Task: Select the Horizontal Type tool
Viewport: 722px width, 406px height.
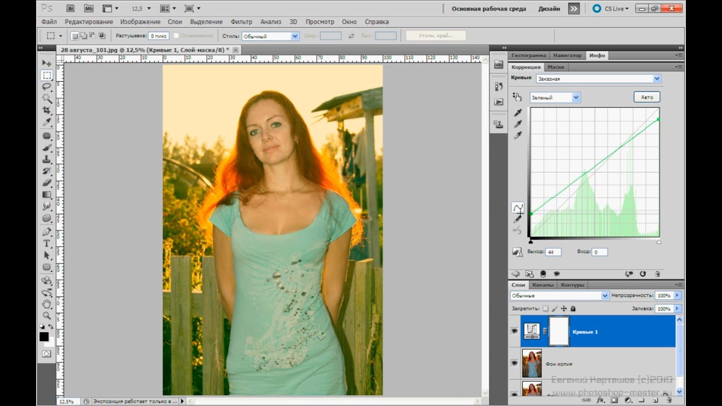Action: pyautogui.click(x=47, y=244)
